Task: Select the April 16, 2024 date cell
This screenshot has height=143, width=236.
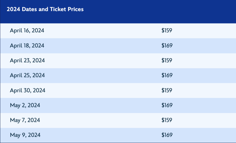Action: tap(27, 31)
